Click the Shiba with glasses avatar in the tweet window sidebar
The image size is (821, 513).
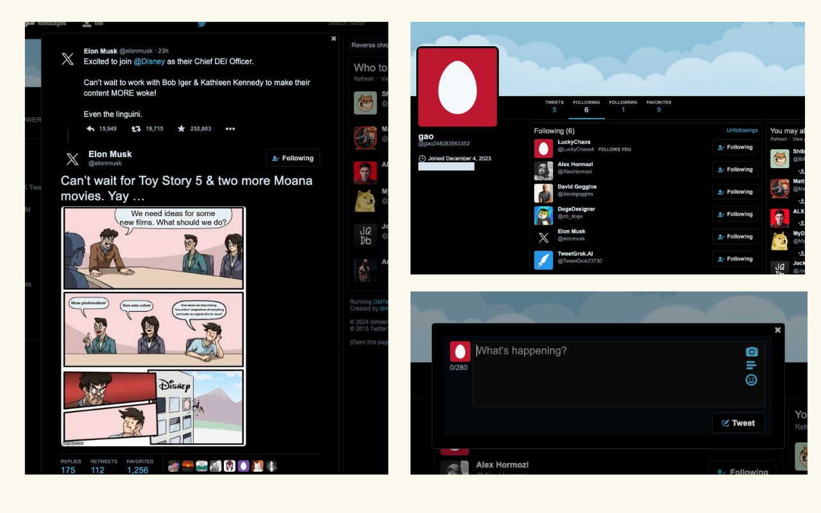[x=365, y=103]
